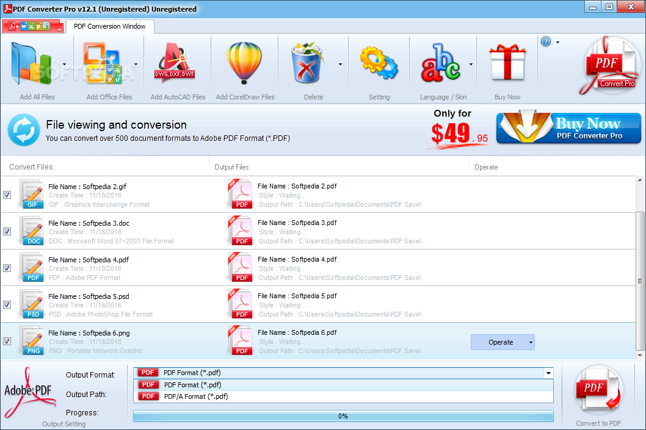Click the output PDF icon for Softpedia 2.pdf
The height and width of the screenshot is (430, 646).
tap(240, 194)
